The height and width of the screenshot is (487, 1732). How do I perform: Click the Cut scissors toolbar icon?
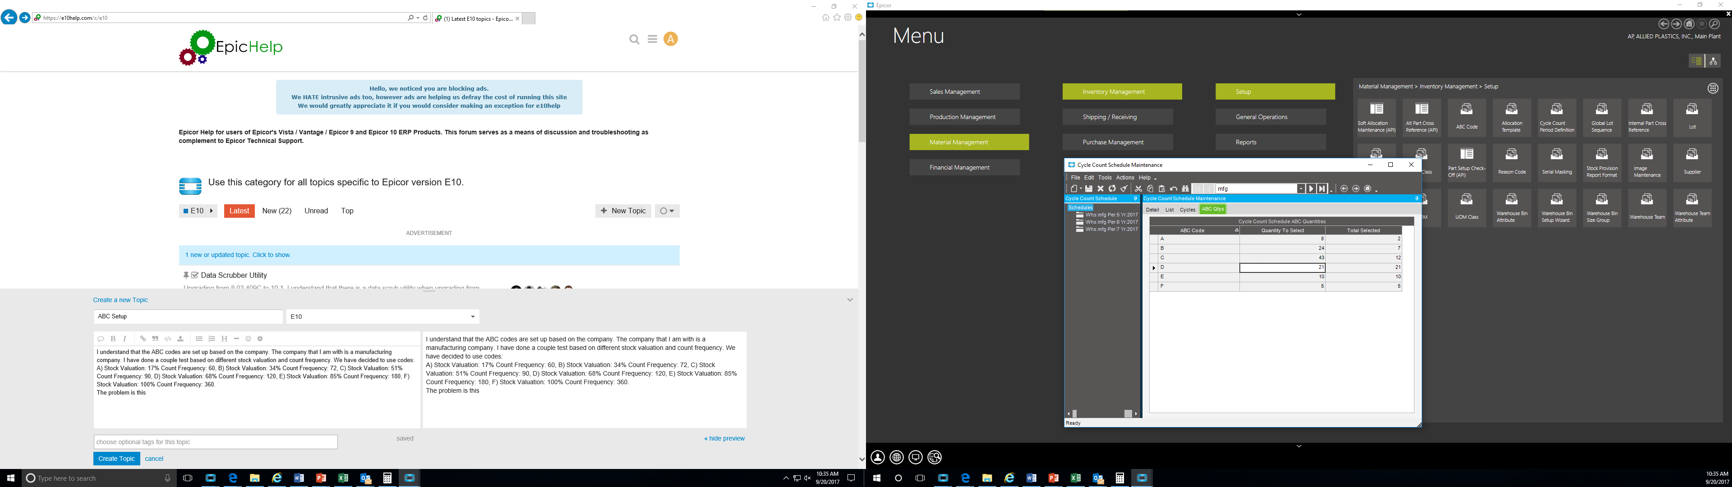[1138, 189]
